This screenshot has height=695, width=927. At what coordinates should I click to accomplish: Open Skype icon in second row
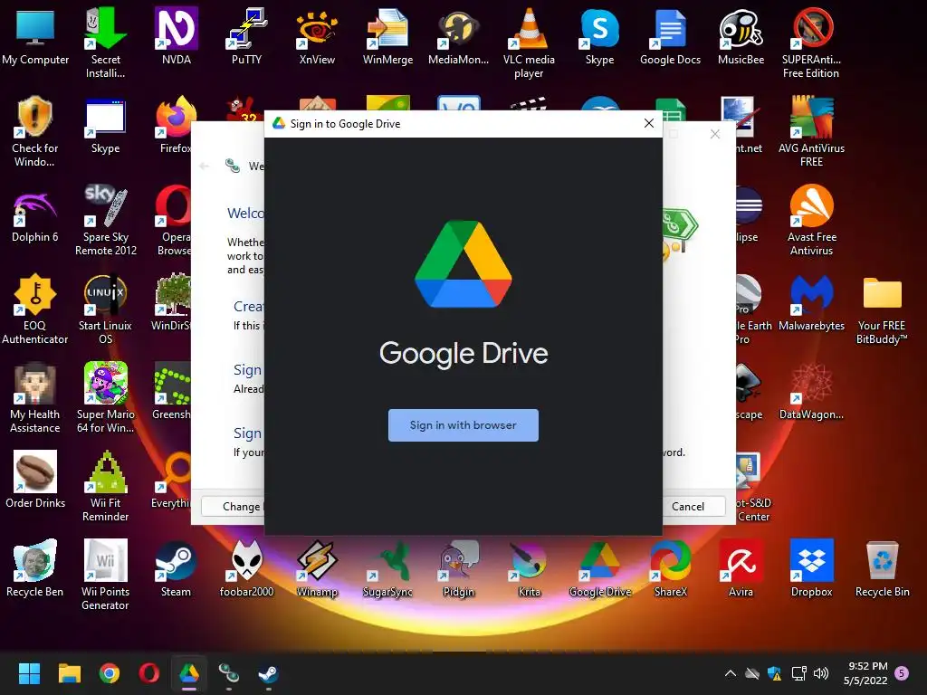coord(106,125)
